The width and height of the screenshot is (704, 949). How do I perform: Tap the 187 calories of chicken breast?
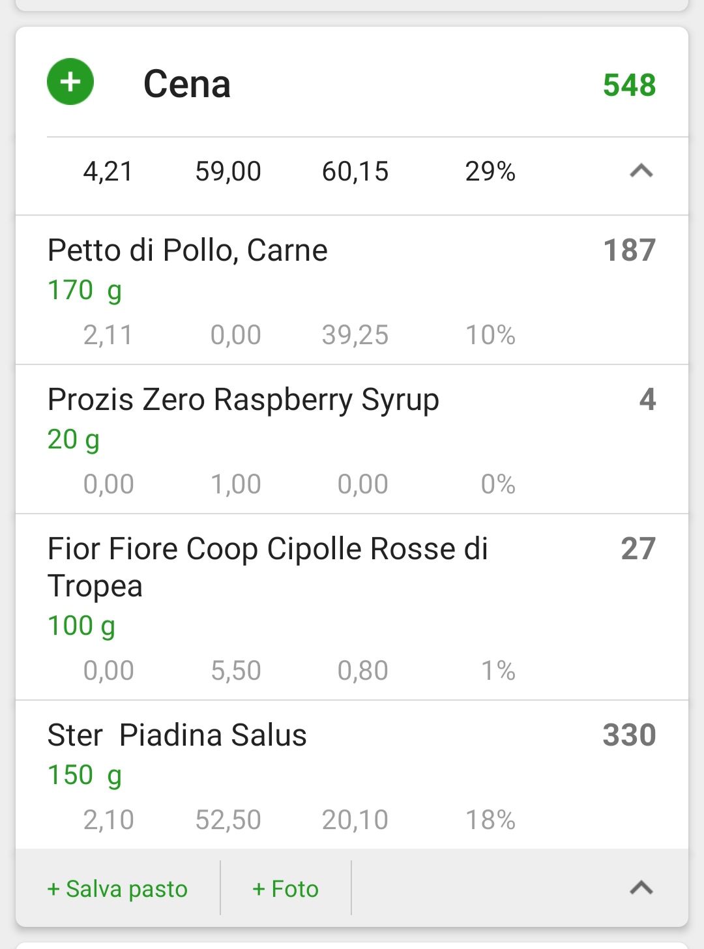629,250
